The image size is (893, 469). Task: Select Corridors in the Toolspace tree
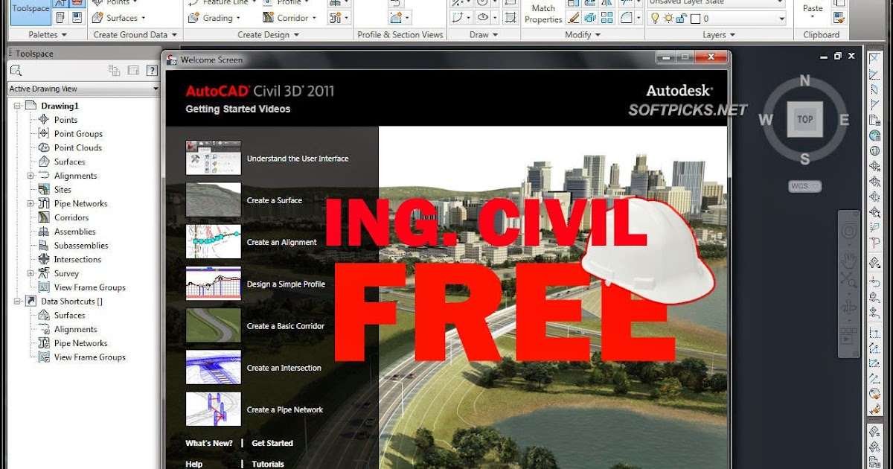click(71, 217)
